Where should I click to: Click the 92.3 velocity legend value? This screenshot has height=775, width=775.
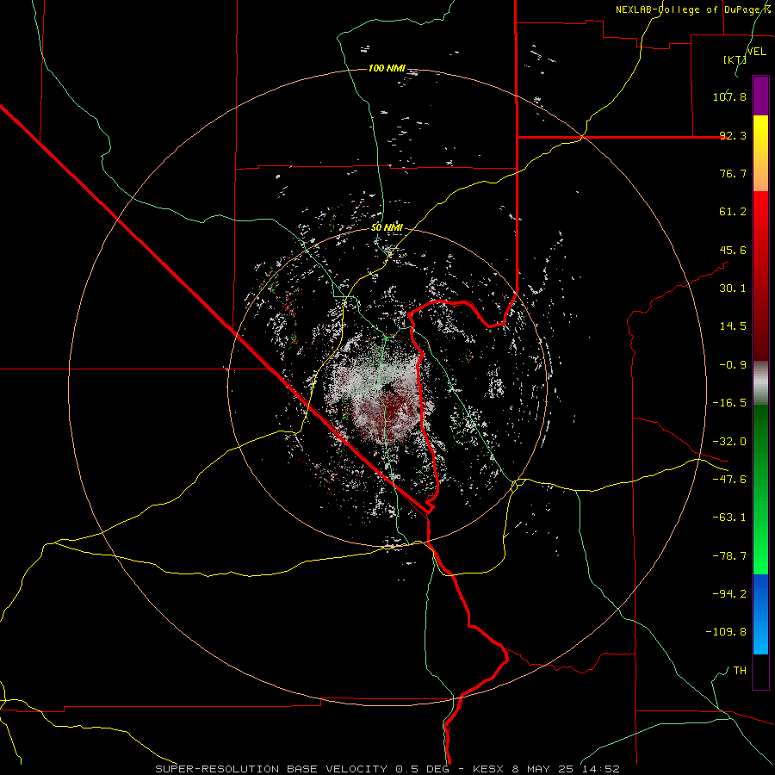pos(733,135)
